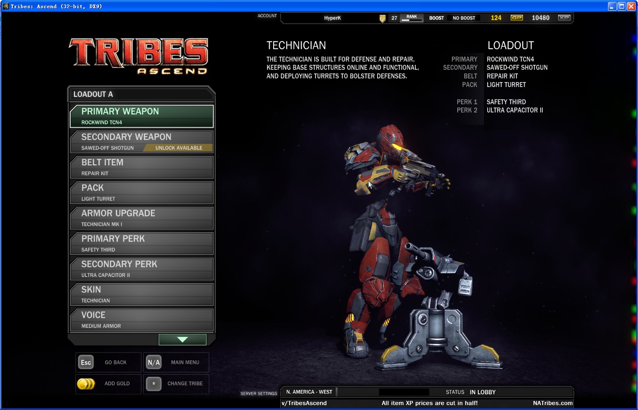The image size is (638, 410).
Task: Click the Loadout summary heading
Action: [511, 45]
